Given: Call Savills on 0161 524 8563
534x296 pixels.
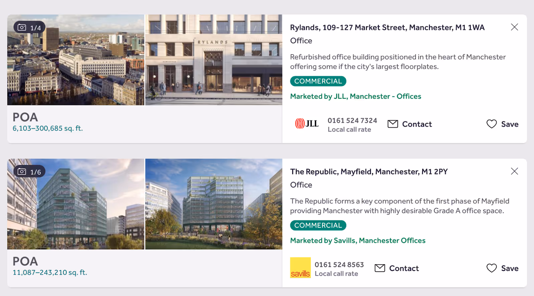Looking at the screenshot, I should pyautogui.click(x=339, y=265).
